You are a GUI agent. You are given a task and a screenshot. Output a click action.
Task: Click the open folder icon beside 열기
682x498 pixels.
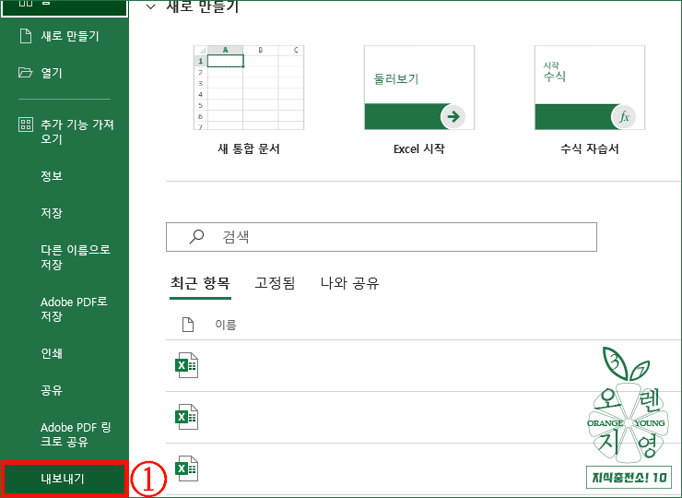25,72
